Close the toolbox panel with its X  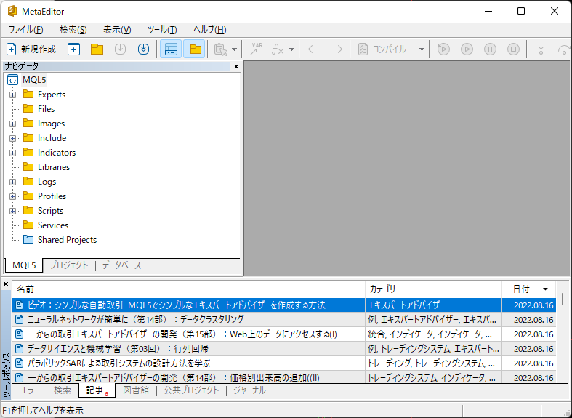coord(6,284)
